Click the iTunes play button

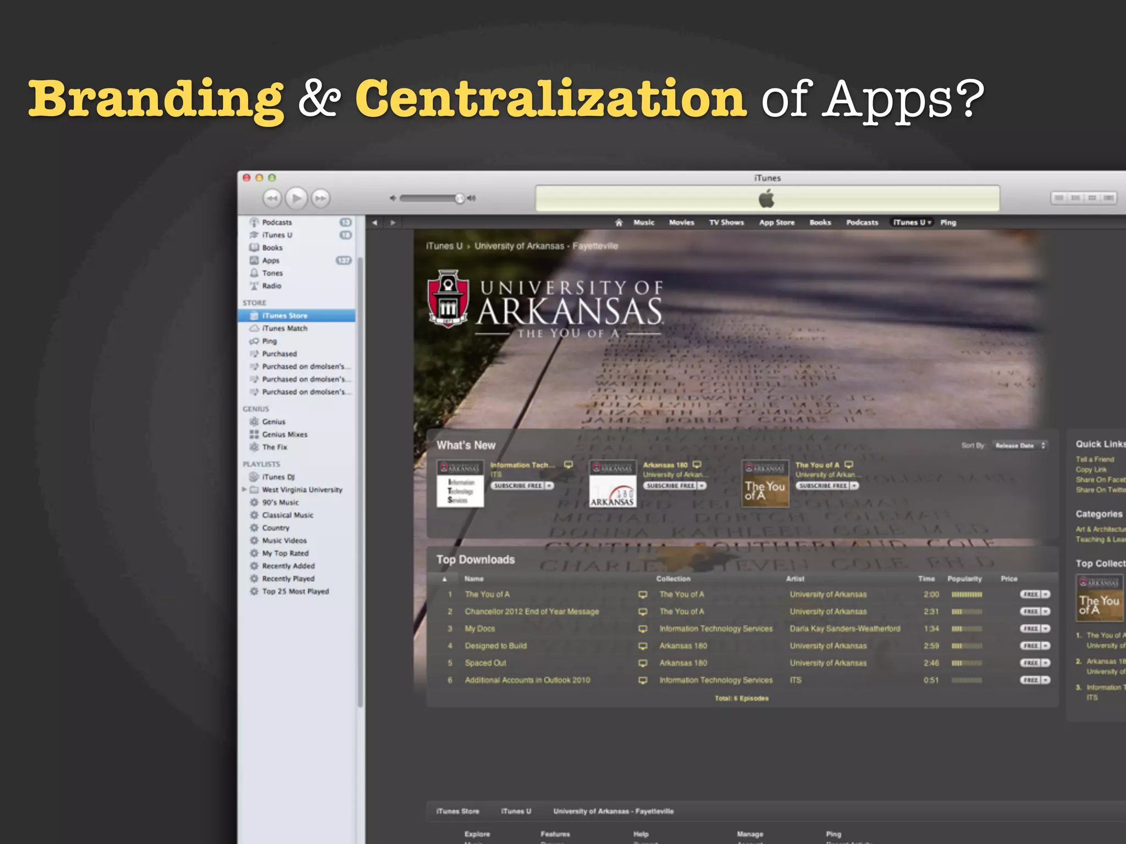(x=296, y=198)
